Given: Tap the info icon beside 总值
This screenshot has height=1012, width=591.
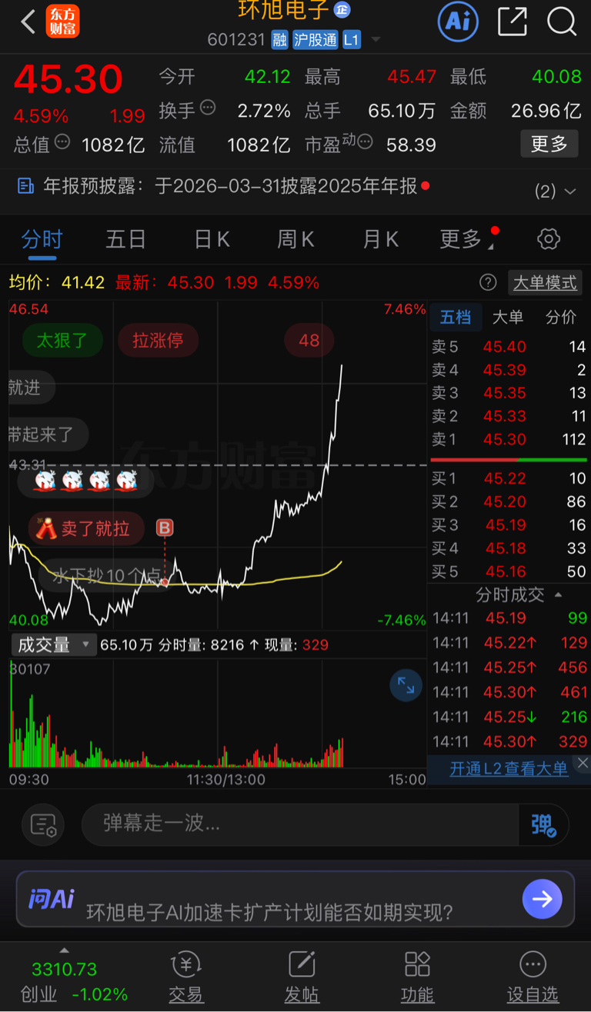Looking at the screenshot, I should click(62, 142).
